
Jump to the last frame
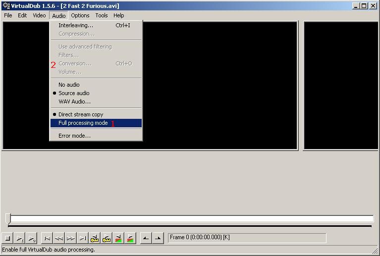click(x=83, y=238)
